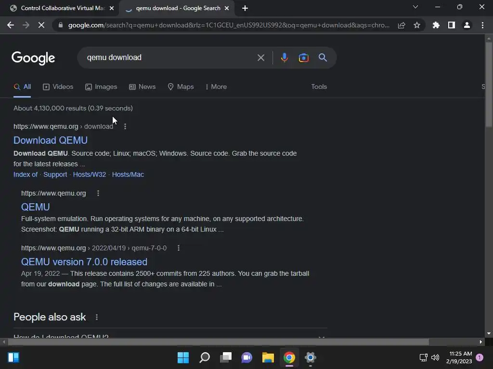Switch to the Control Collaborative Virtual Machine tab
Screen dimensions: 493x369
59,8
